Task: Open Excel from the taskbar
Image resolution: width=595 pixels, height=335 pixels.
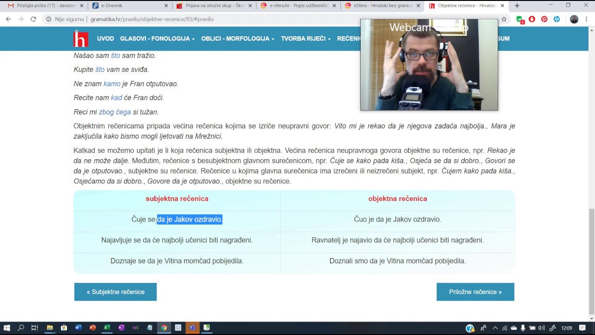Action: (106, 328)
